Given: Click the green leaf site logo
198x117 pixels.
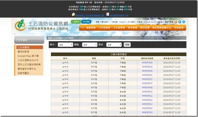Looking at the screenshot, I should pos(21,25).
